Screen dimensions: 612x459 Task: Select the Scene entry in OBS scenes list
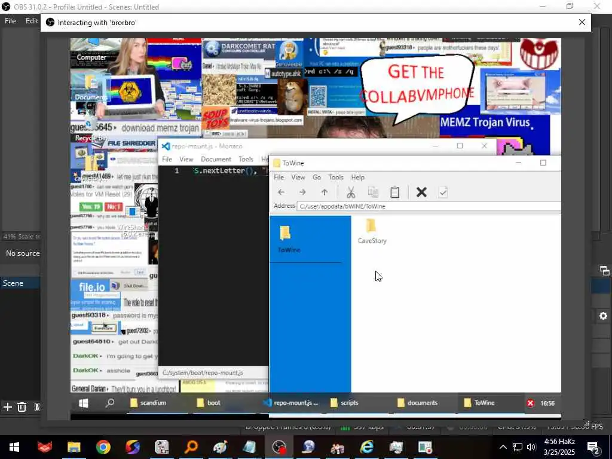coord(20,283)
